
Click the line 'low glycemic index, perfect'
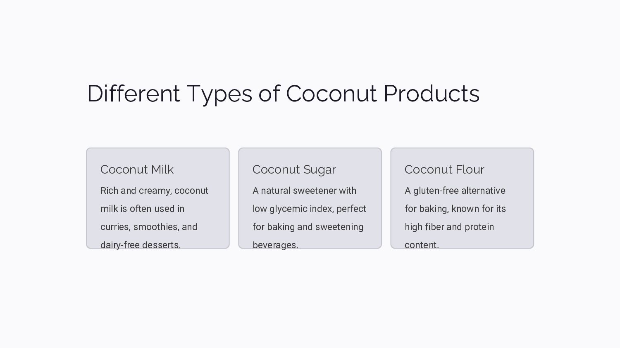point(309,209)
